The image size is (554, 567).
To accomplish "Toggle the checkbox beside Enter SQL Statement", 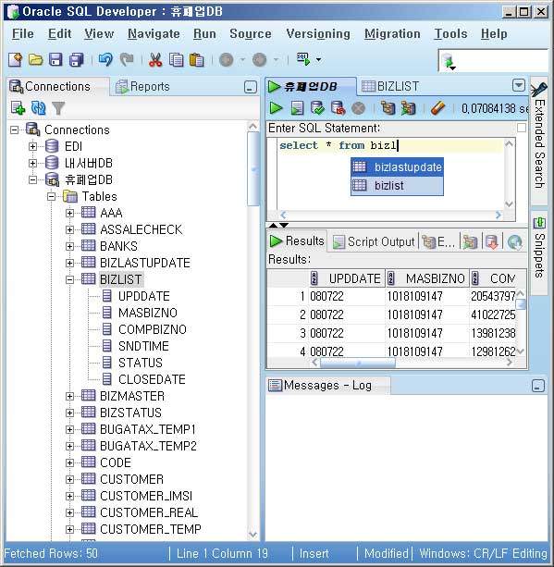I will 521,128.
